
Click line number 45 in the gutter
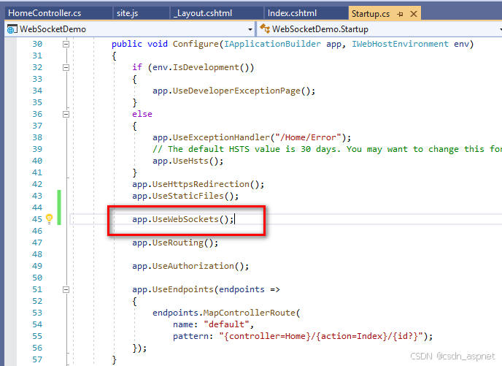coord(37,220)
